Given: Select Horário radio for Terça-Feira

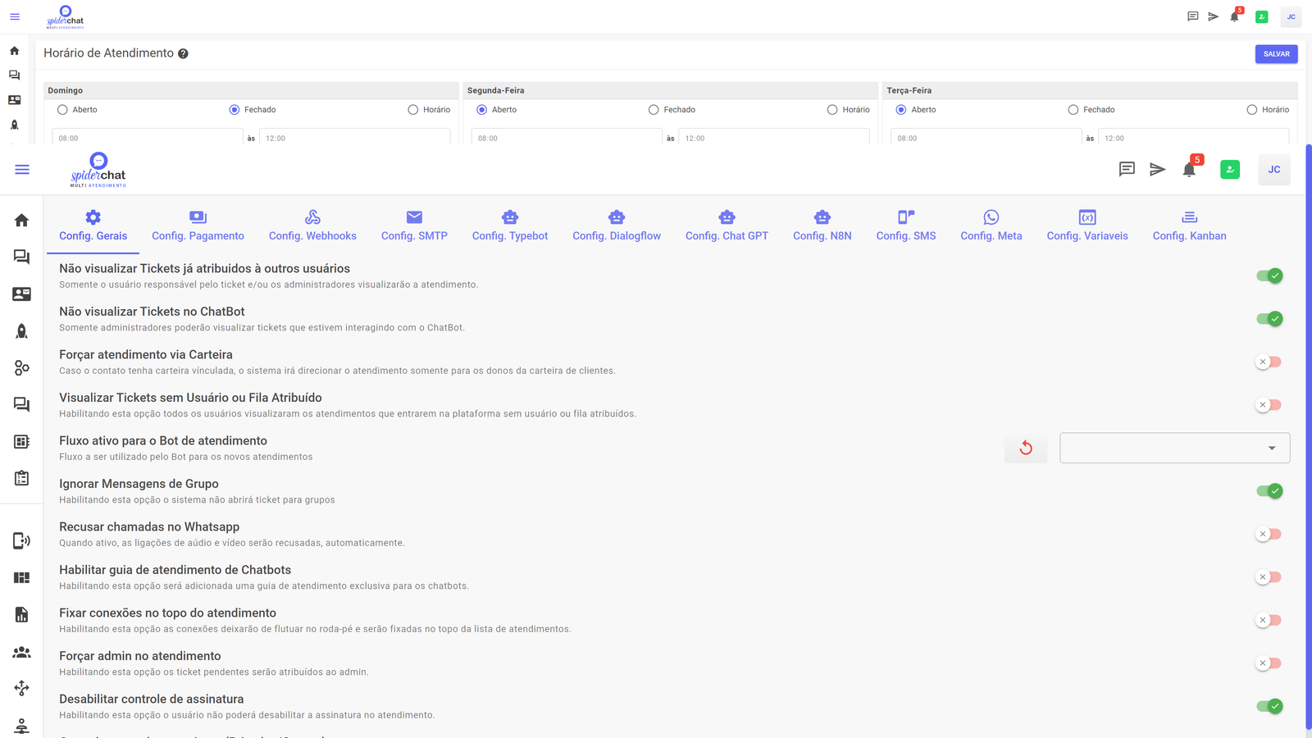Looking at the screenshot, I should 1252,109.
